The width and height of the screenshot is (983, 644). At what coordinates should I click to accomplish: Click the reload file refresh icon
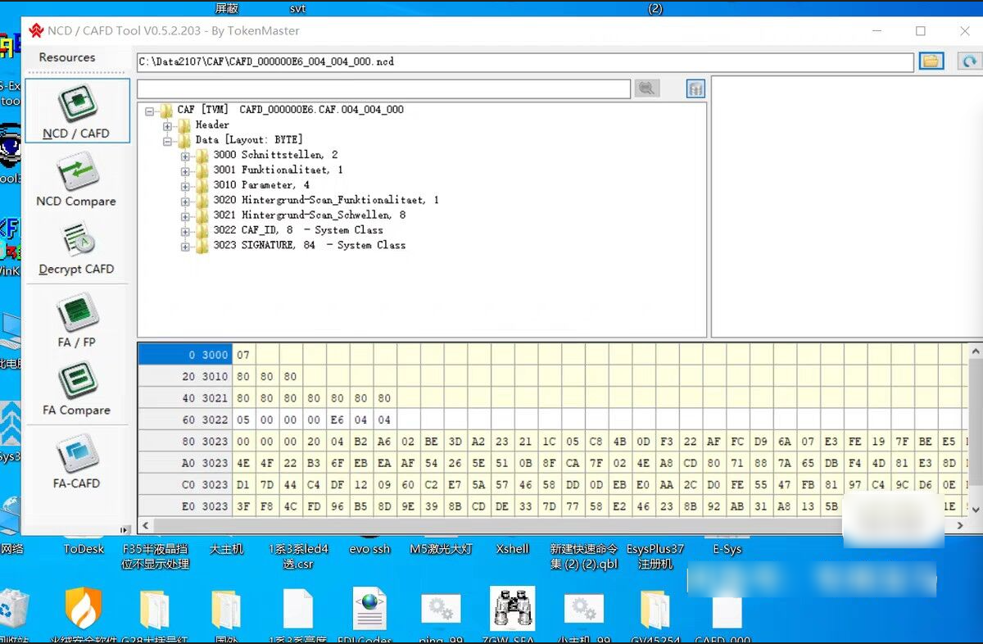[969, 61]
